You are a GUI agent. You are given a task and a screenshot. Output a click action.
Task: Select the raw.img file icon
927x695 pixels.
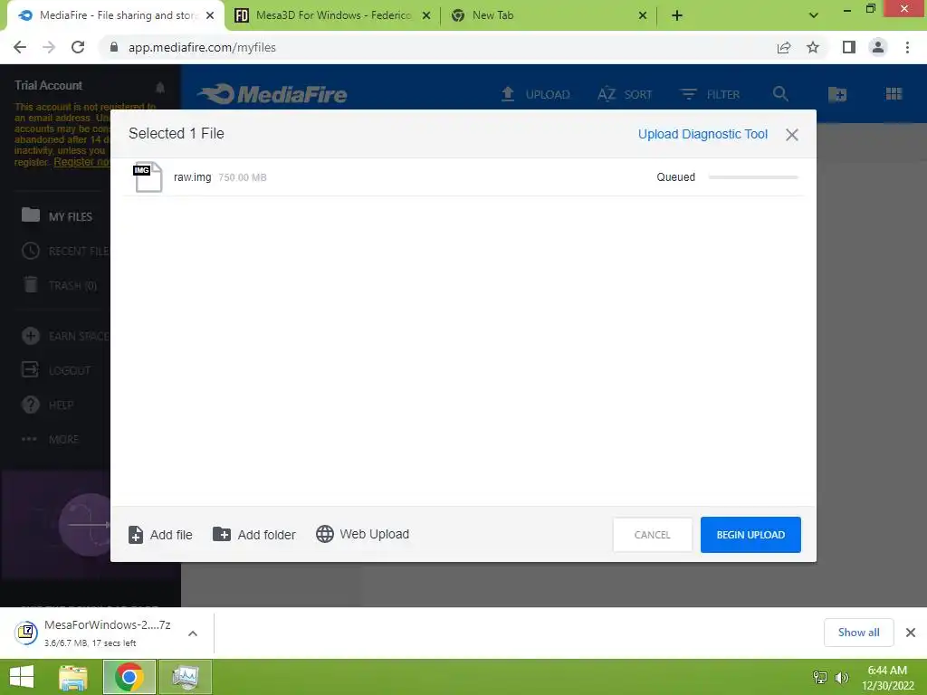click(x=148, y=176)
